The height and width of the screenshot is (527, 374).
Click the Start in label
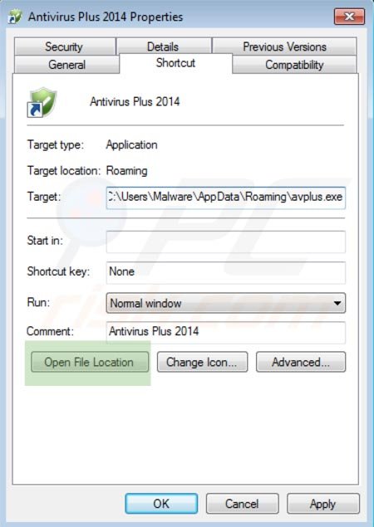(45, 241)
